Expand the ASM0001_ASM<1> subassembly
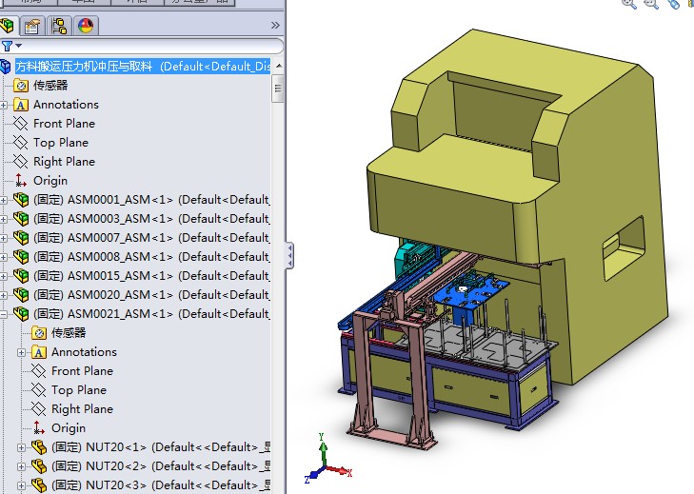Screen dimensions: 694x494 4,200
